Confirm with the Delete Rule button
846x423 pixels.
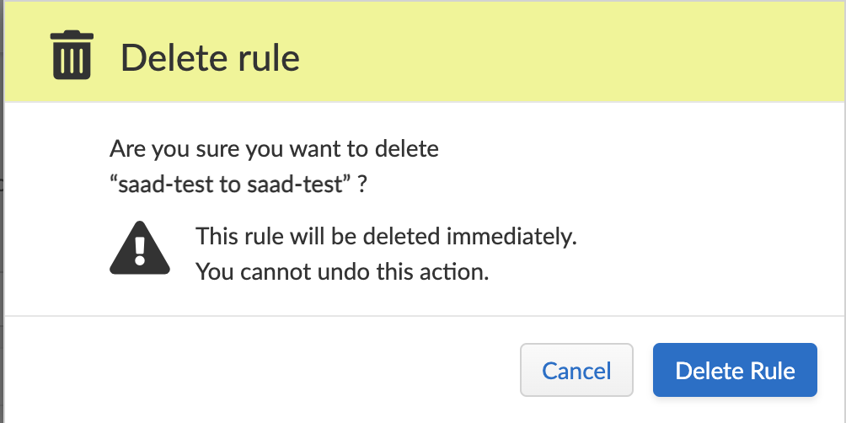tap(735, 370)
